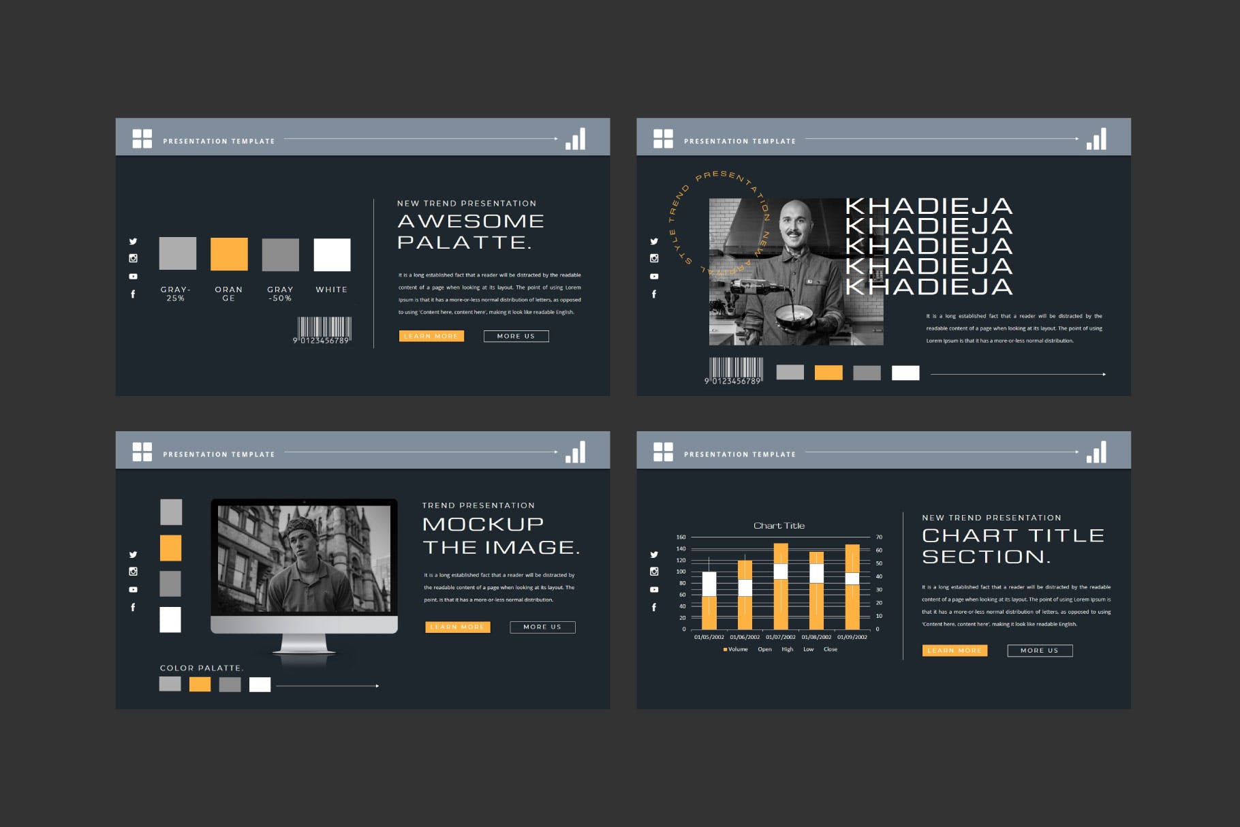Click barcode on Khadieja slide
Image resolution: width=1240 pixels, height=827 pixels.
coord(734,371)
